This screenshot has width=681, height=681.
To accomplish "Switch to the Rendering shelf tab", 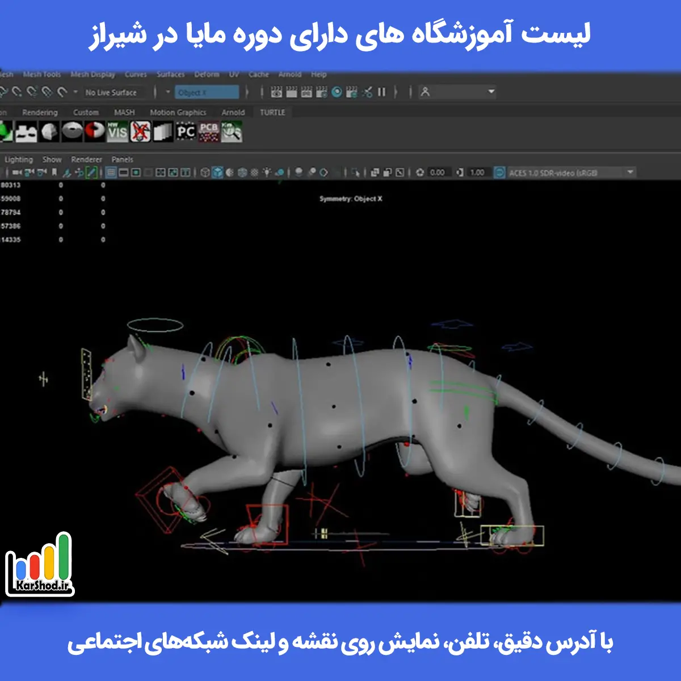I will [x=40, y=112].
